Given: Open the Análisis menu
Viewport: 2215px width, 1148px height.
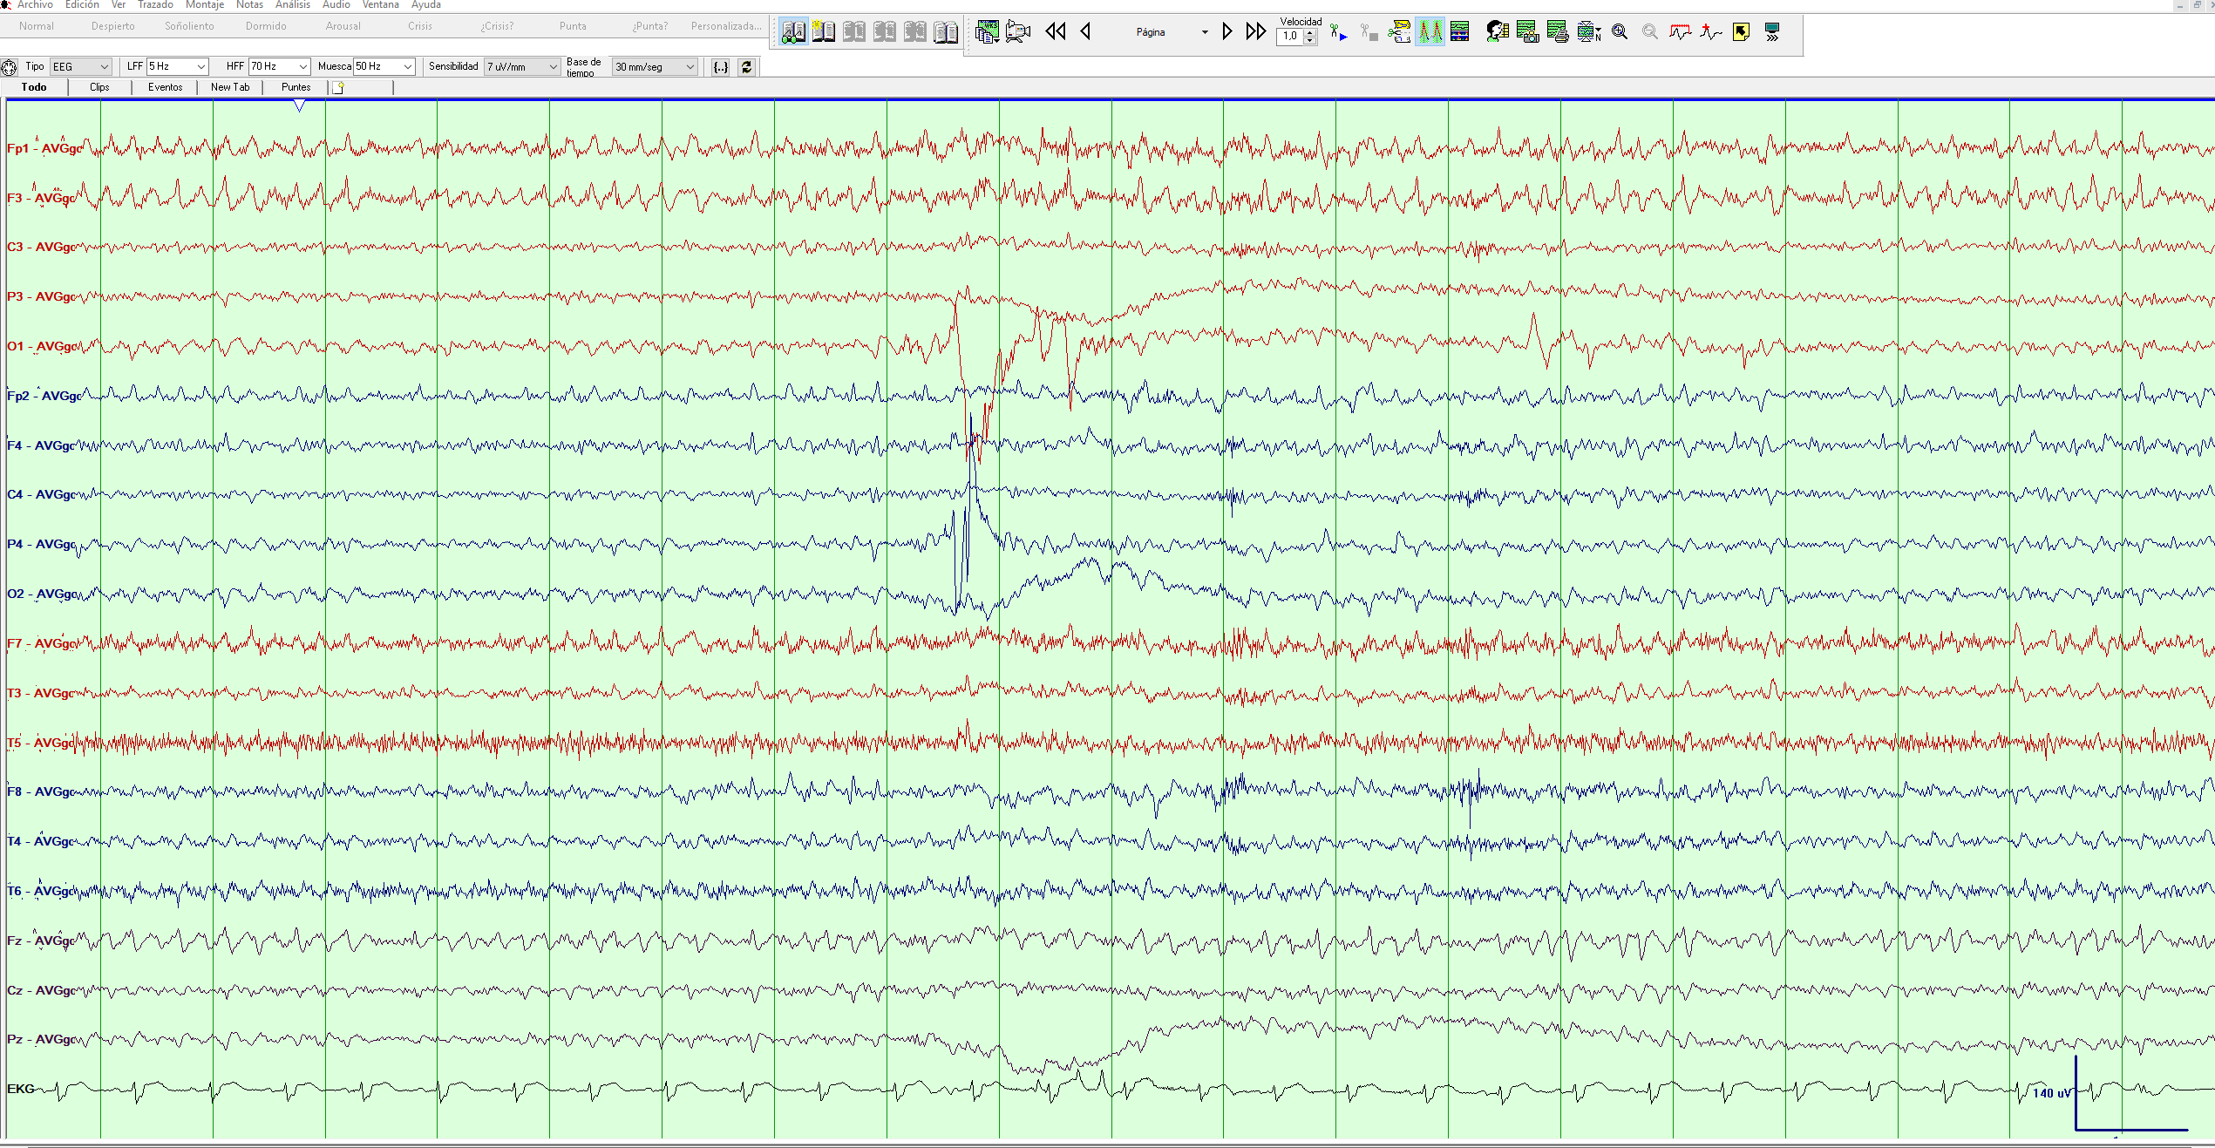Looking at the screenshot, I should pyautogui.click(x=293, y=5).
